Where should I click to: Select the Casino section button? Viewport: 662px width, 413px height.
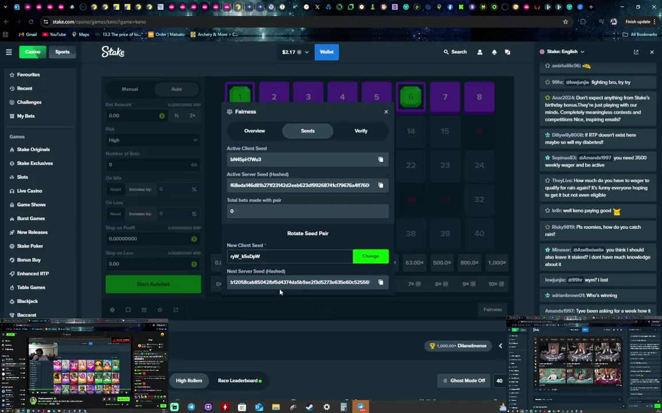coord(33,52)
